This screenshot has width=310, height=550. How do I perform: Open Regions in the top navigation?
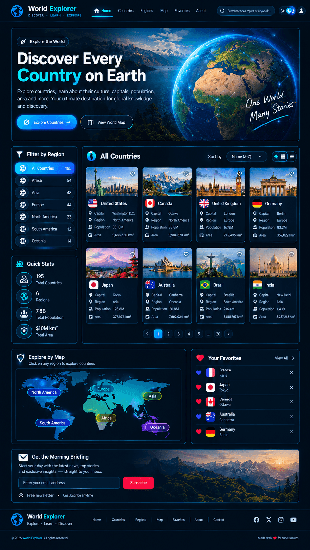[146, 11]
